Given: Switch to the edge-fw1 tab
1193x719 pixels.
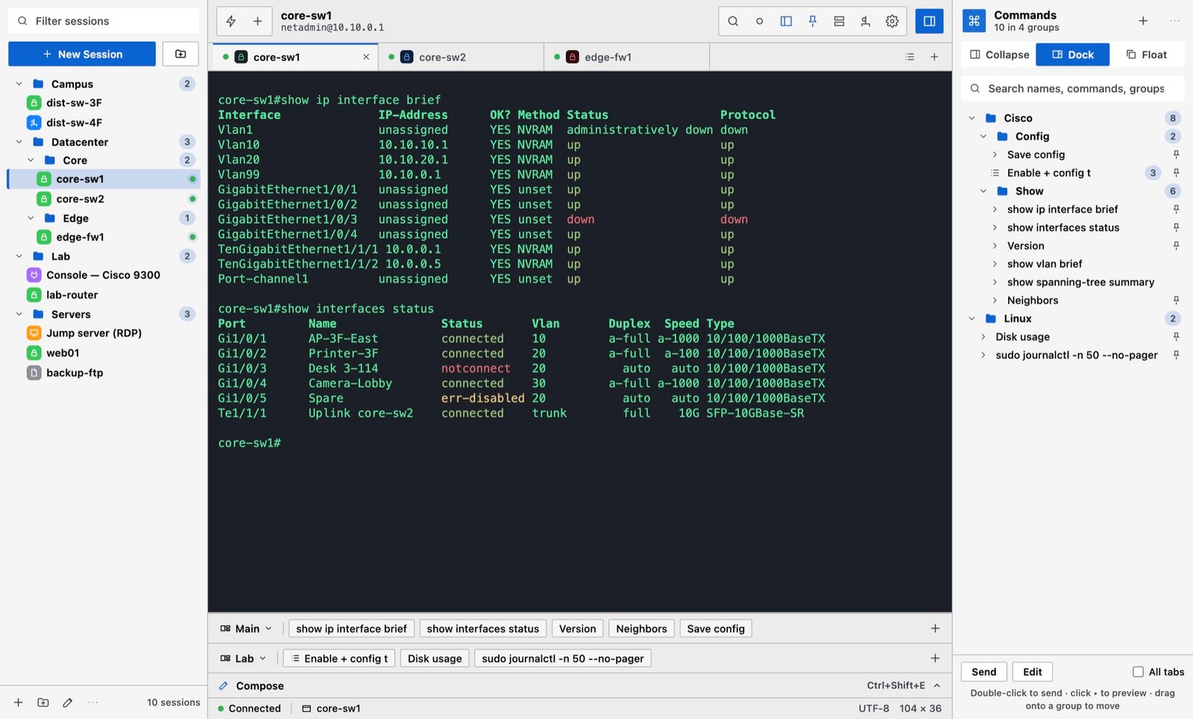Looking at the screenshot, I should tap(626, 57).
